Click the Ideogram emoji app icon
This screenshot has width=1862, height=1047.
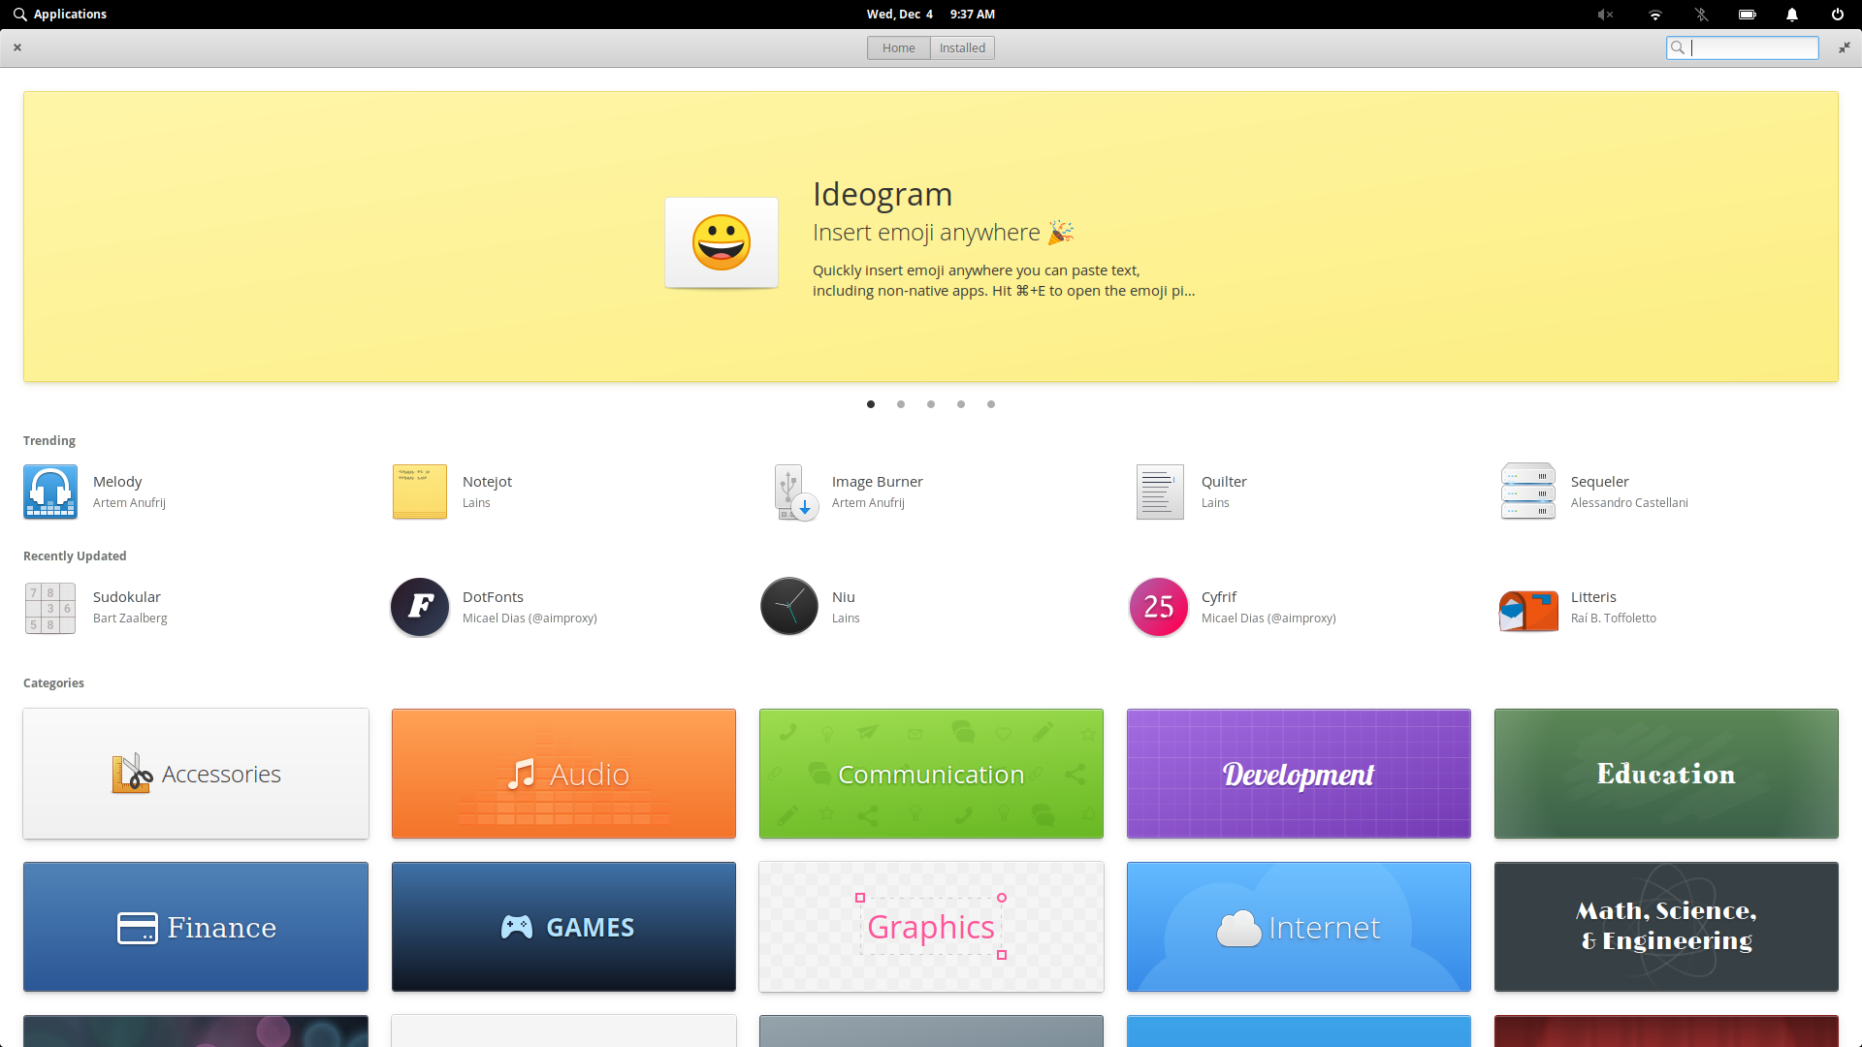(722, 242)
